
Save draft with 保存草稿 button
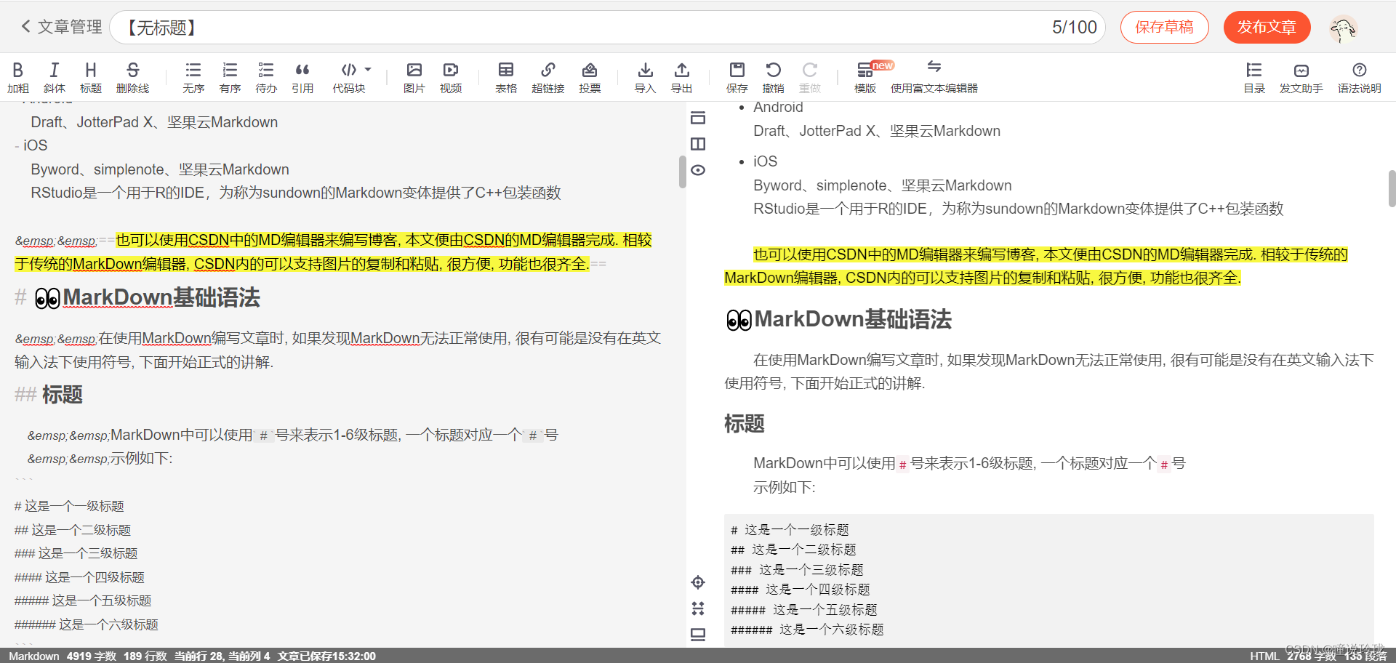(1165, 28)
